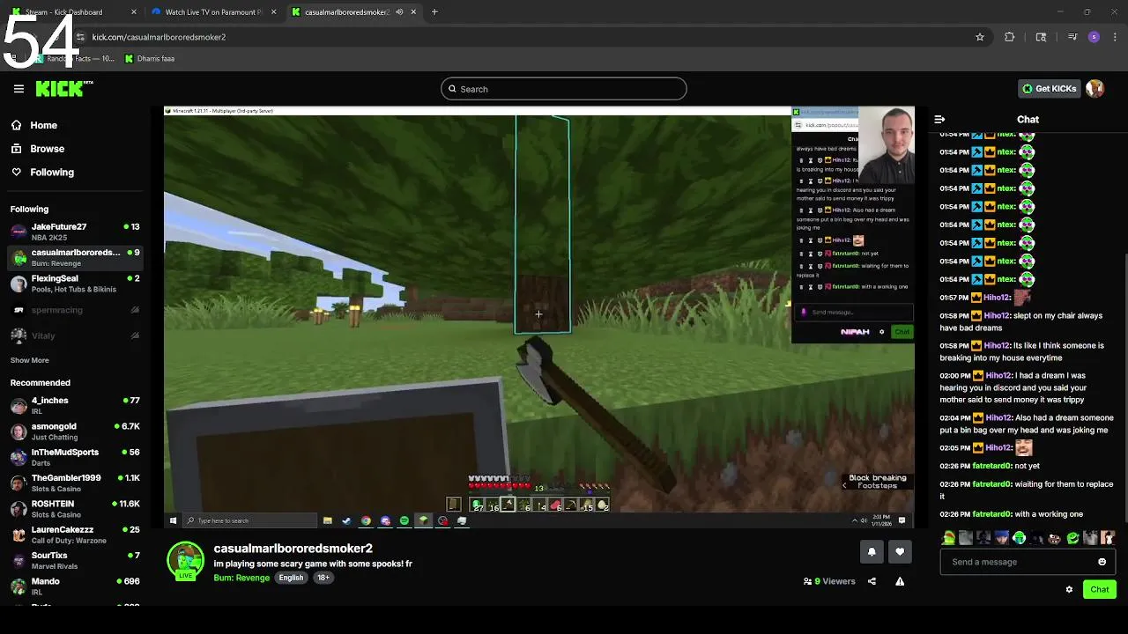The width and height of the screenshot is (1128, 634).
Task: Open Vitaly offline channel
Action: coord(75,335)
